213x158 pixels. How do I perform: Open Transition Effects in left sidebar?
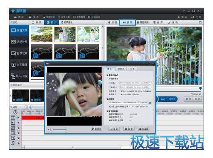[x=19, y=42]
